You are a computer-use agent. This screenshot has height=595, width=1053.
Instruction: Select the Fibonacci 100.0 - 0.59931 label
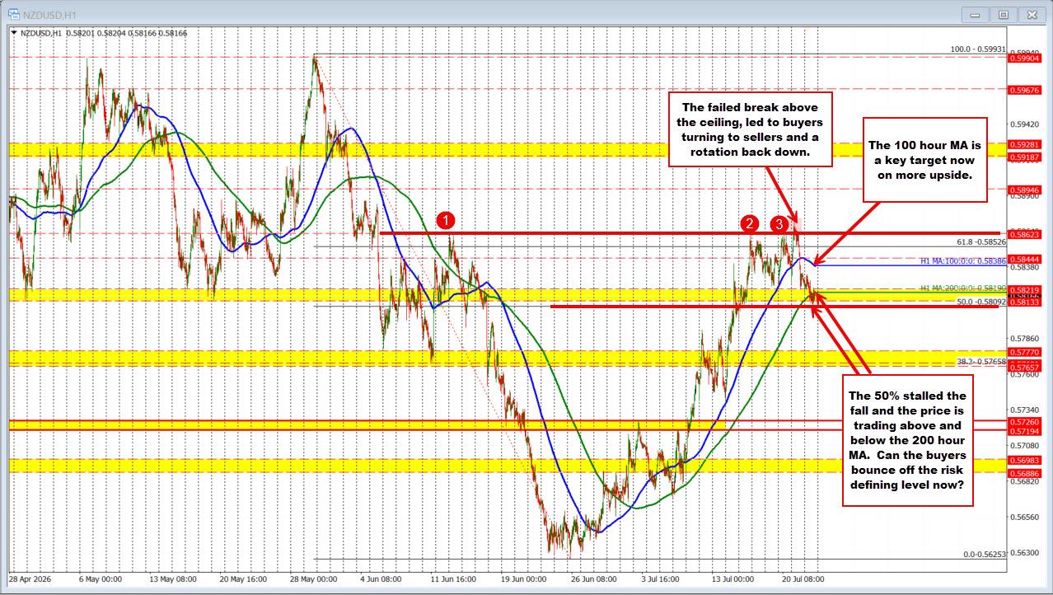(x=978, y=49)
